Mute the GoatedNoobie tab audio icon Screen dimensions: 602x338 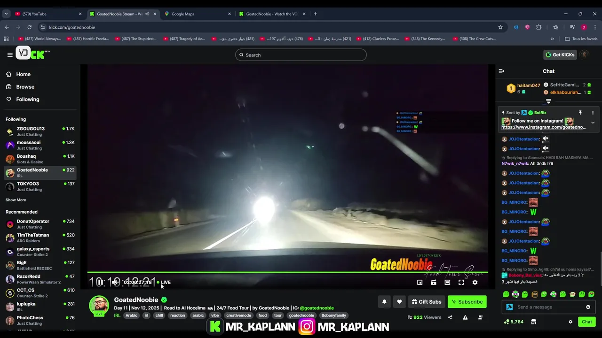[147, 14]
